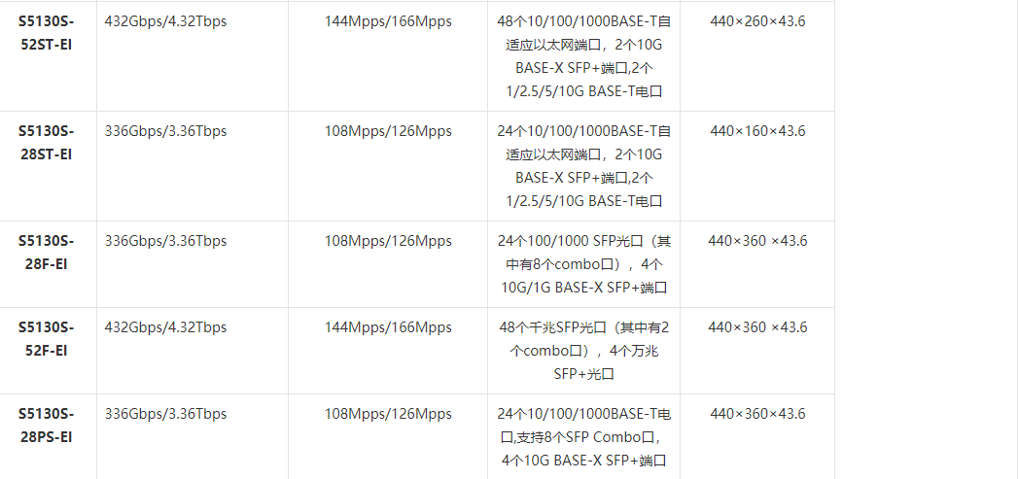Click 144Mpps/166Mpps in the S5130S-52F-EI row
This screenshot has width=1019, height=479.
tap(388, 327)
